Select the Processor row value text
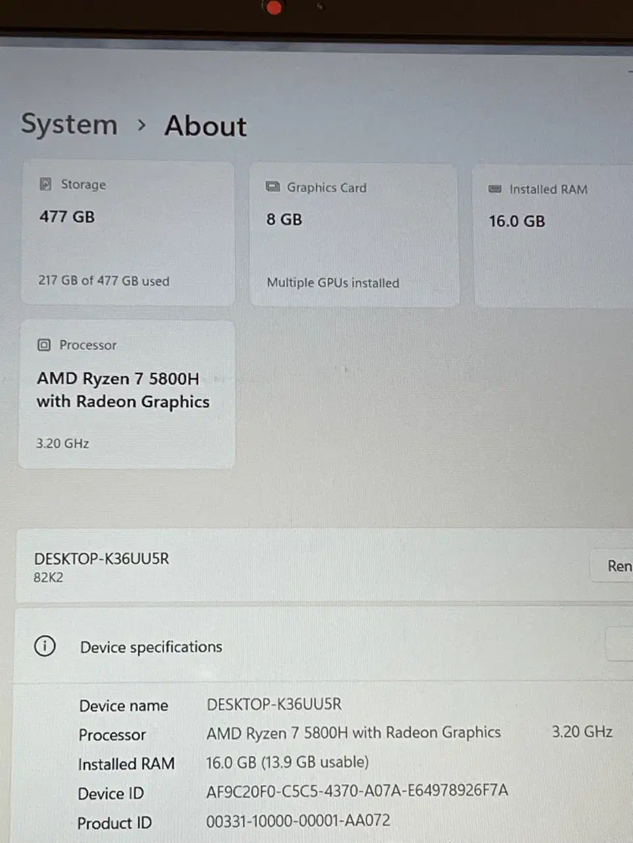The image size is (633, 843). pyautogui.click(x=353, y=733)
